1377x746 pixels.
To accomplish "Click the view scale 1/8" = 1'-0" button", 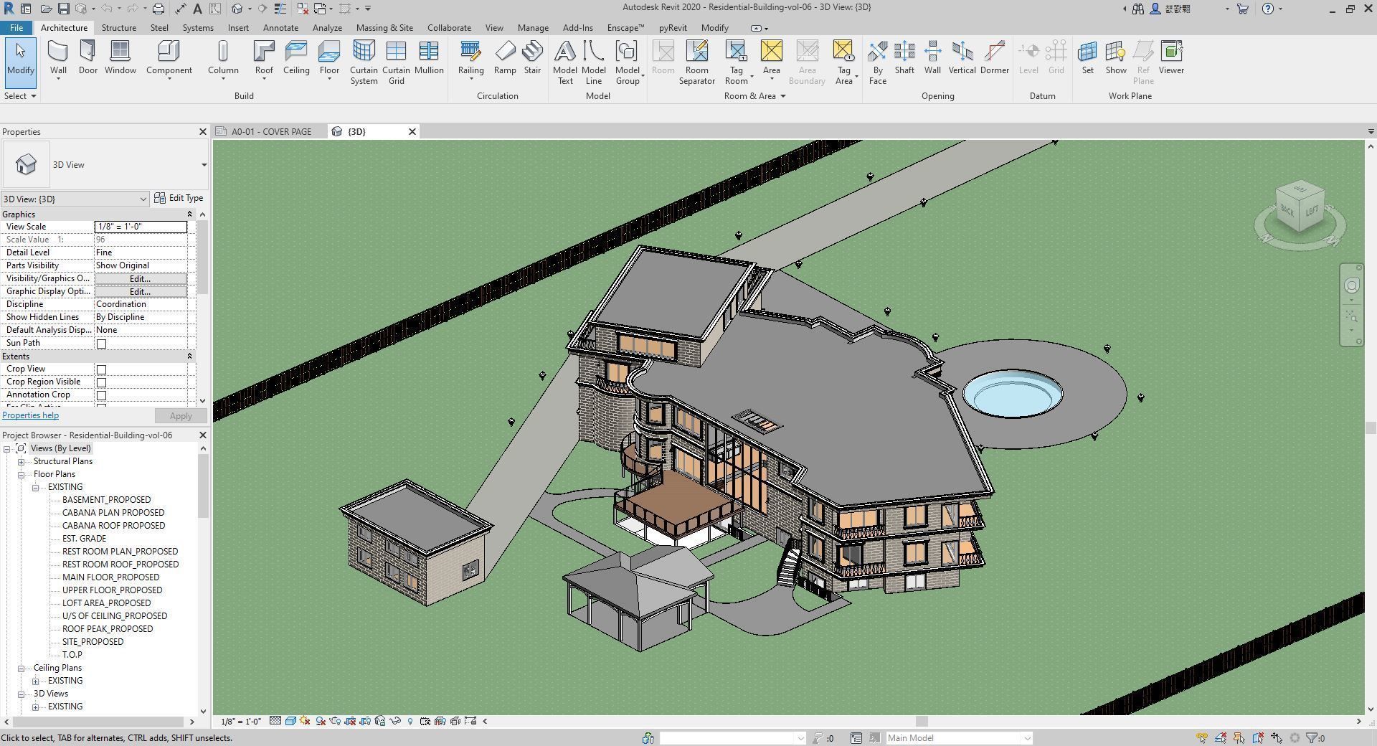I will pyautogui.click(x=241, y=722).
